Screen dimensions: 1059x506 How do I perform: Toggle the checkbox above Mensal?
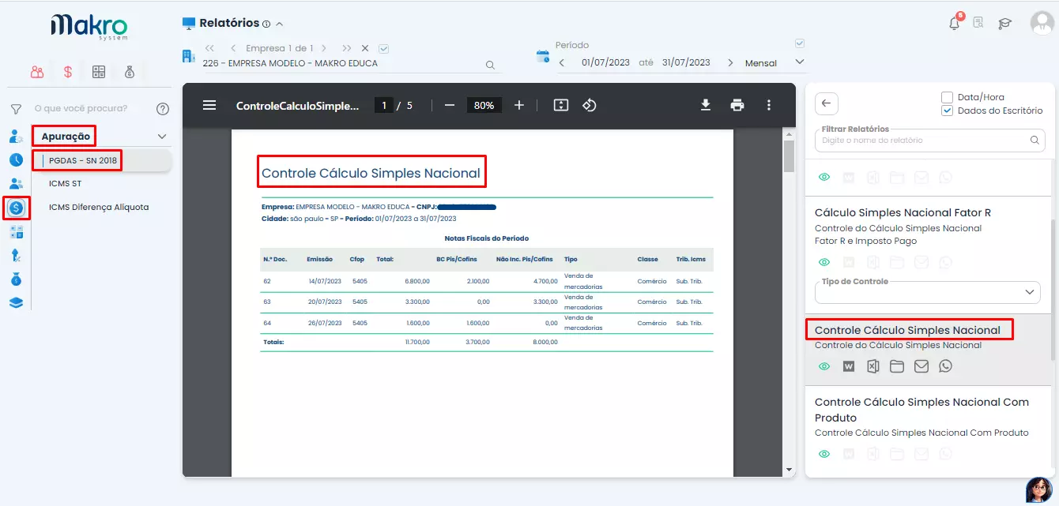click(799, 43)
